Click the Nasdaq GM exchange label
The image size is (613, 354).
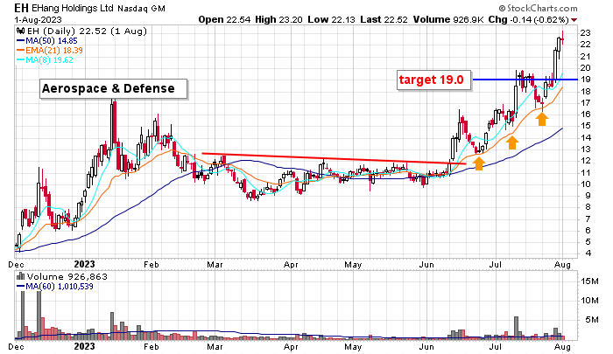(141, 9)
